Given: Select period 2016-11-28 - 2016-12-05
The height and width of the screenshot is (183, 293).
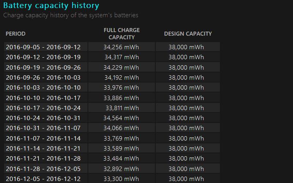Looking at the screenshot, I should click(43, 169).
